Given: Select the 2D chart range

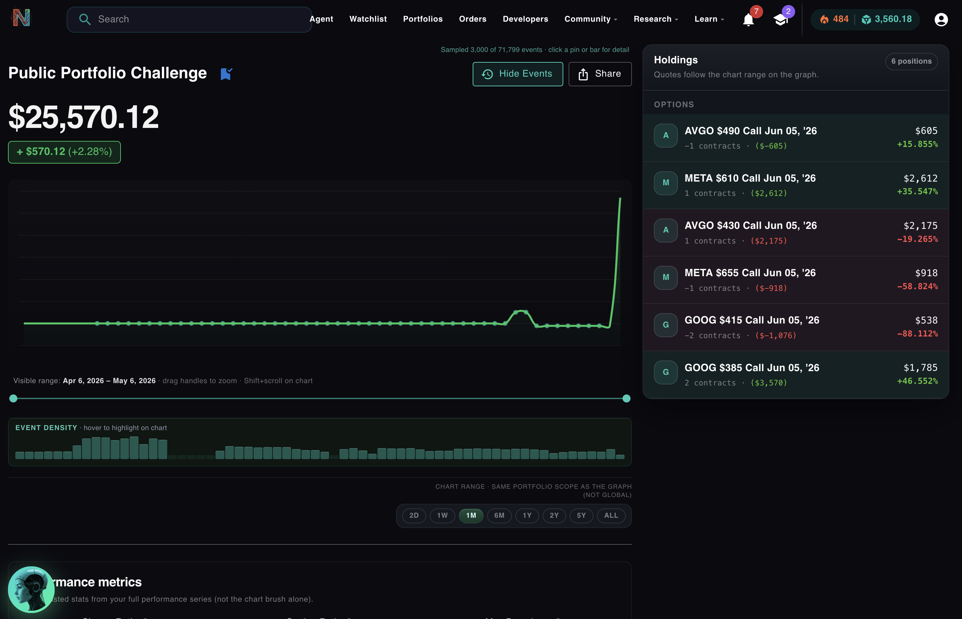Looking at the screenshot, I should (414, 516).
